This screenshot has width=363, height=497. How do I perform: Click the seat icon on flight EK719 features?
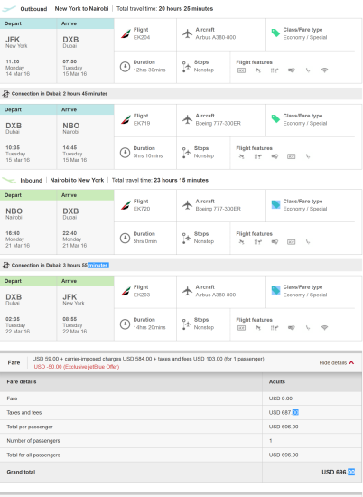point(241,156)
